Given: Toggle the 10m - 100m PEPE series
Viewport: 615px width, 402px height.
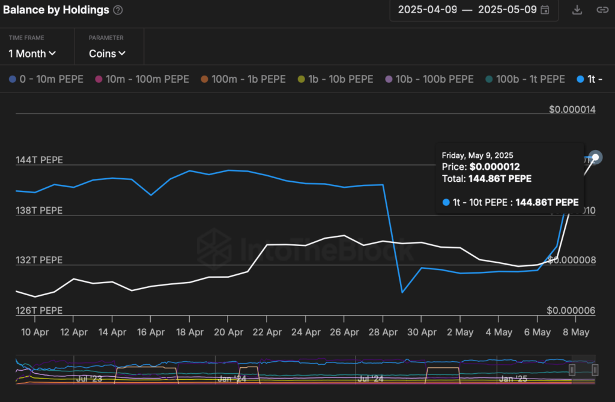Looking at the screenshot, I should tap(142, 79).
